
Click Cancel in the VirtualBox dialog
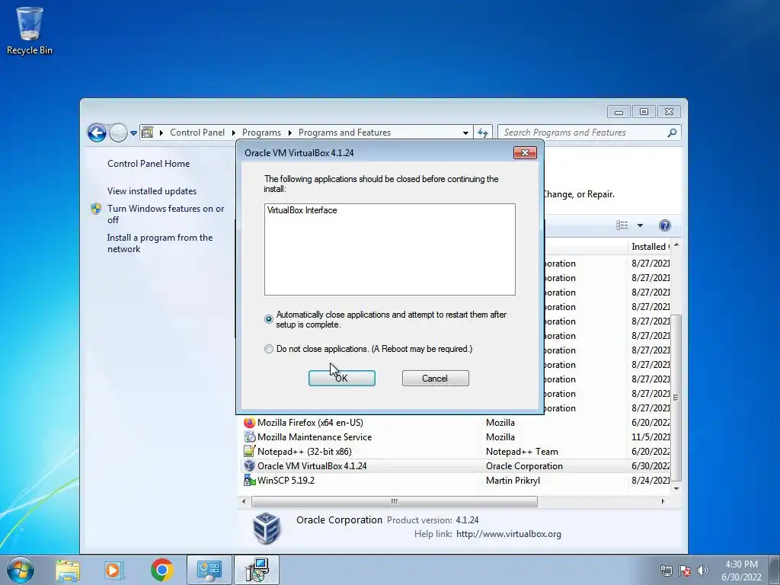tap(435, 378)
